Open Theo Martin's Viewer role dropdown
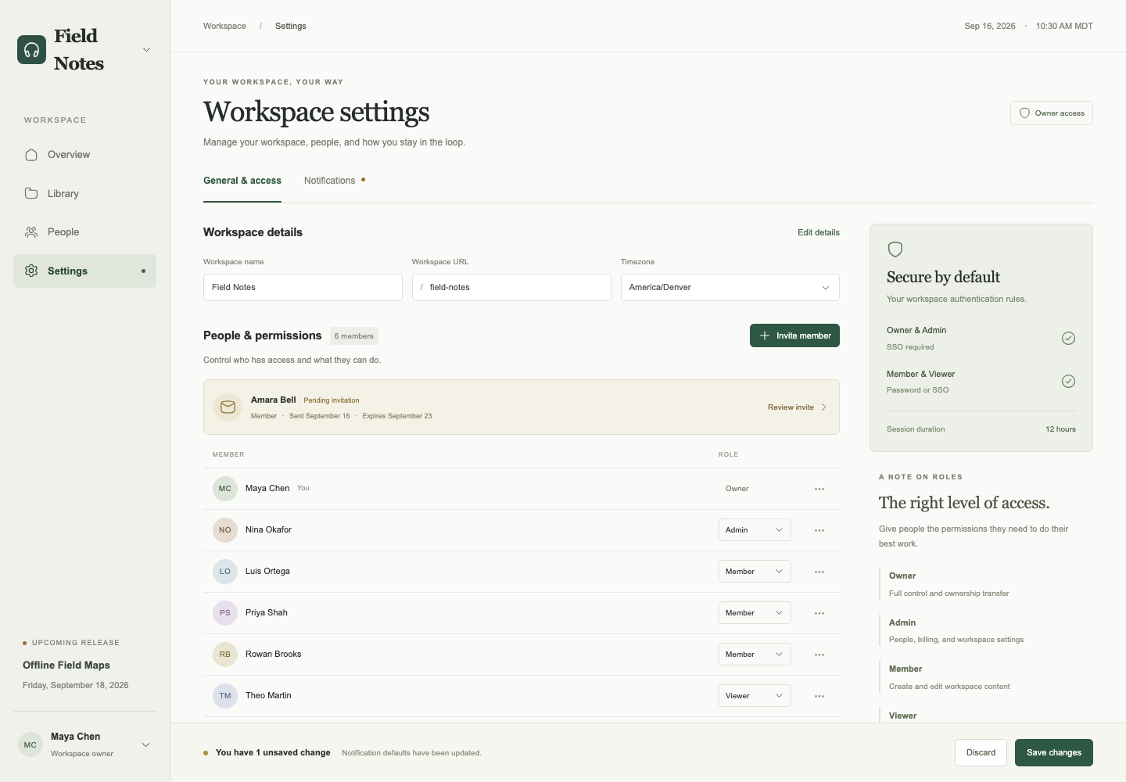The image size is (1126, 782). coord(755,696)
